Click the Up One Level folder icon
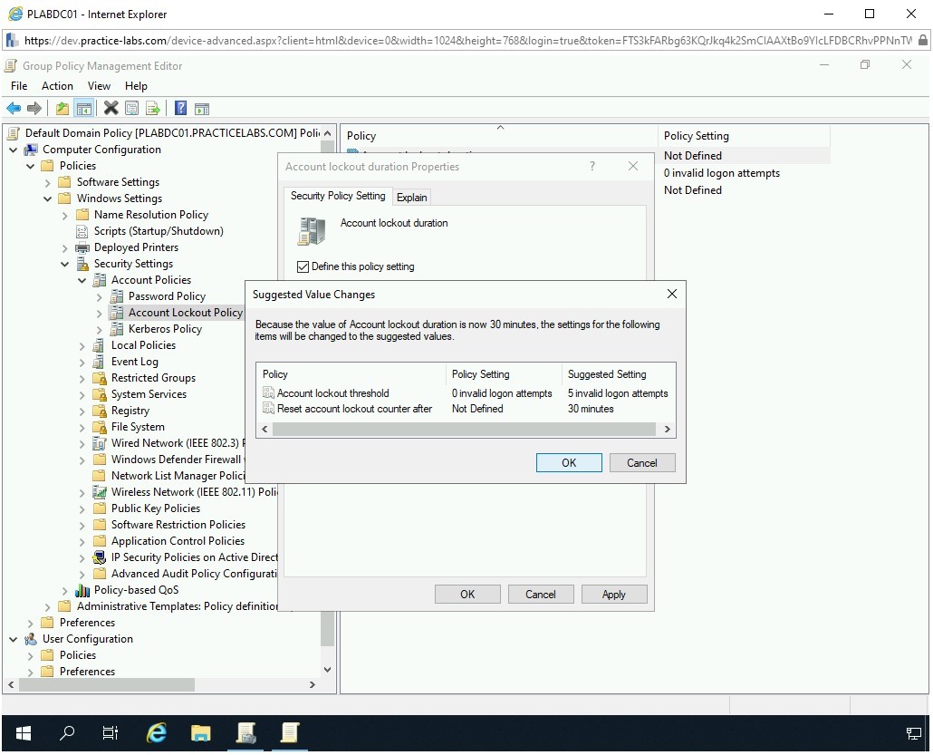This screenshot has width=933, height=755. click(x=62, y=109)
